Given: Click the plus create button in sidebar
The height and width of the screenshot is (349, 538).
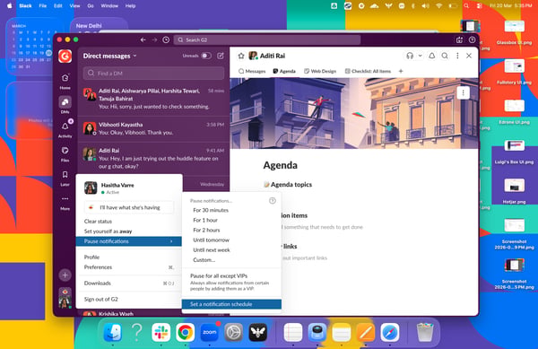Looking at the screenshot, I should 65,275.
